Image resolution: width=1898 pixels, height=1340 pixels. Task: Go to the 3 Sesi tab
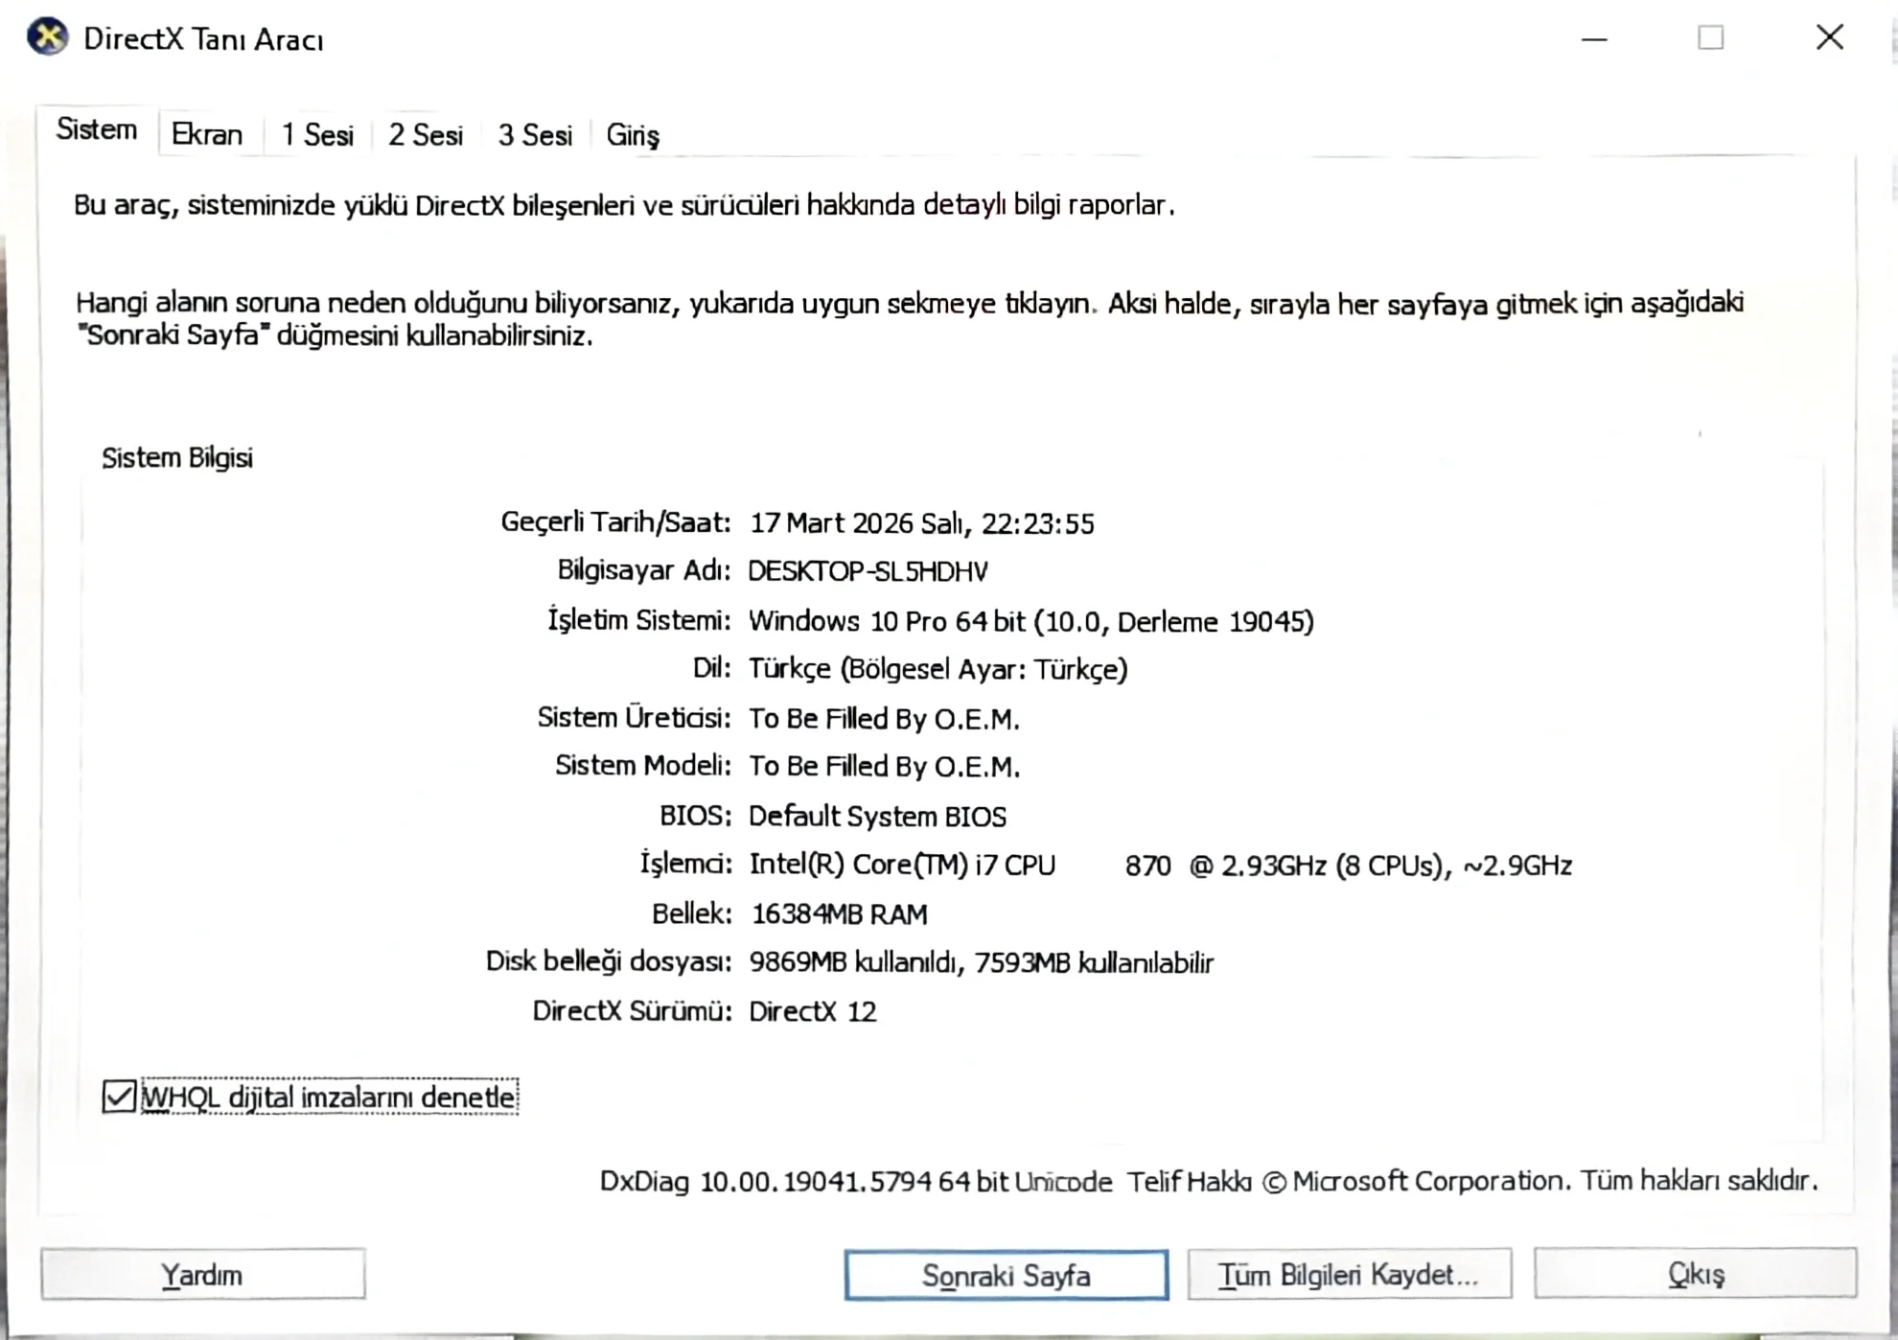[534, 135]
